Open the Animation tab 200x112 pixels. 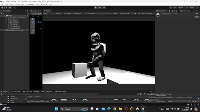(x=47, y=92)
